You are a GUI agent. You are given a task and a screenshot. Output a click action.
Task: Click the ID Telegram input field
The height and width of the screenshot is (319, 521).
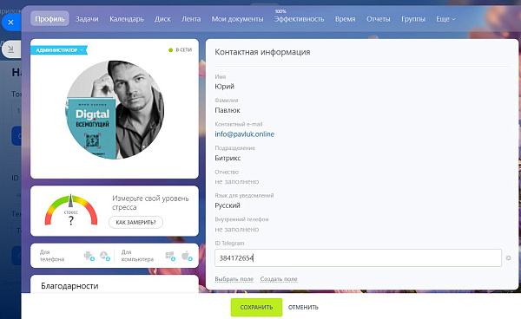point(358,257)
